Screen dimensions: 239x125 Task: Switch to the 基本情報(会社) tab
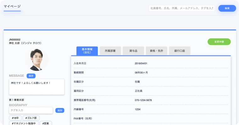coord(87,51)
